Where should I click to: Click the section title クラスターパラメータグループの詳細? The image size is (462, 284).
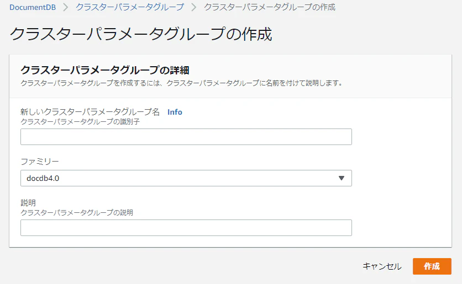tap(105, 70)
